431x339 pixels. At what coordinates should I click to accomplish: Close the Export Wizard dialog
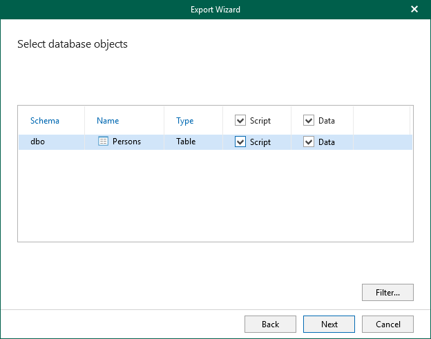(414, 9)
